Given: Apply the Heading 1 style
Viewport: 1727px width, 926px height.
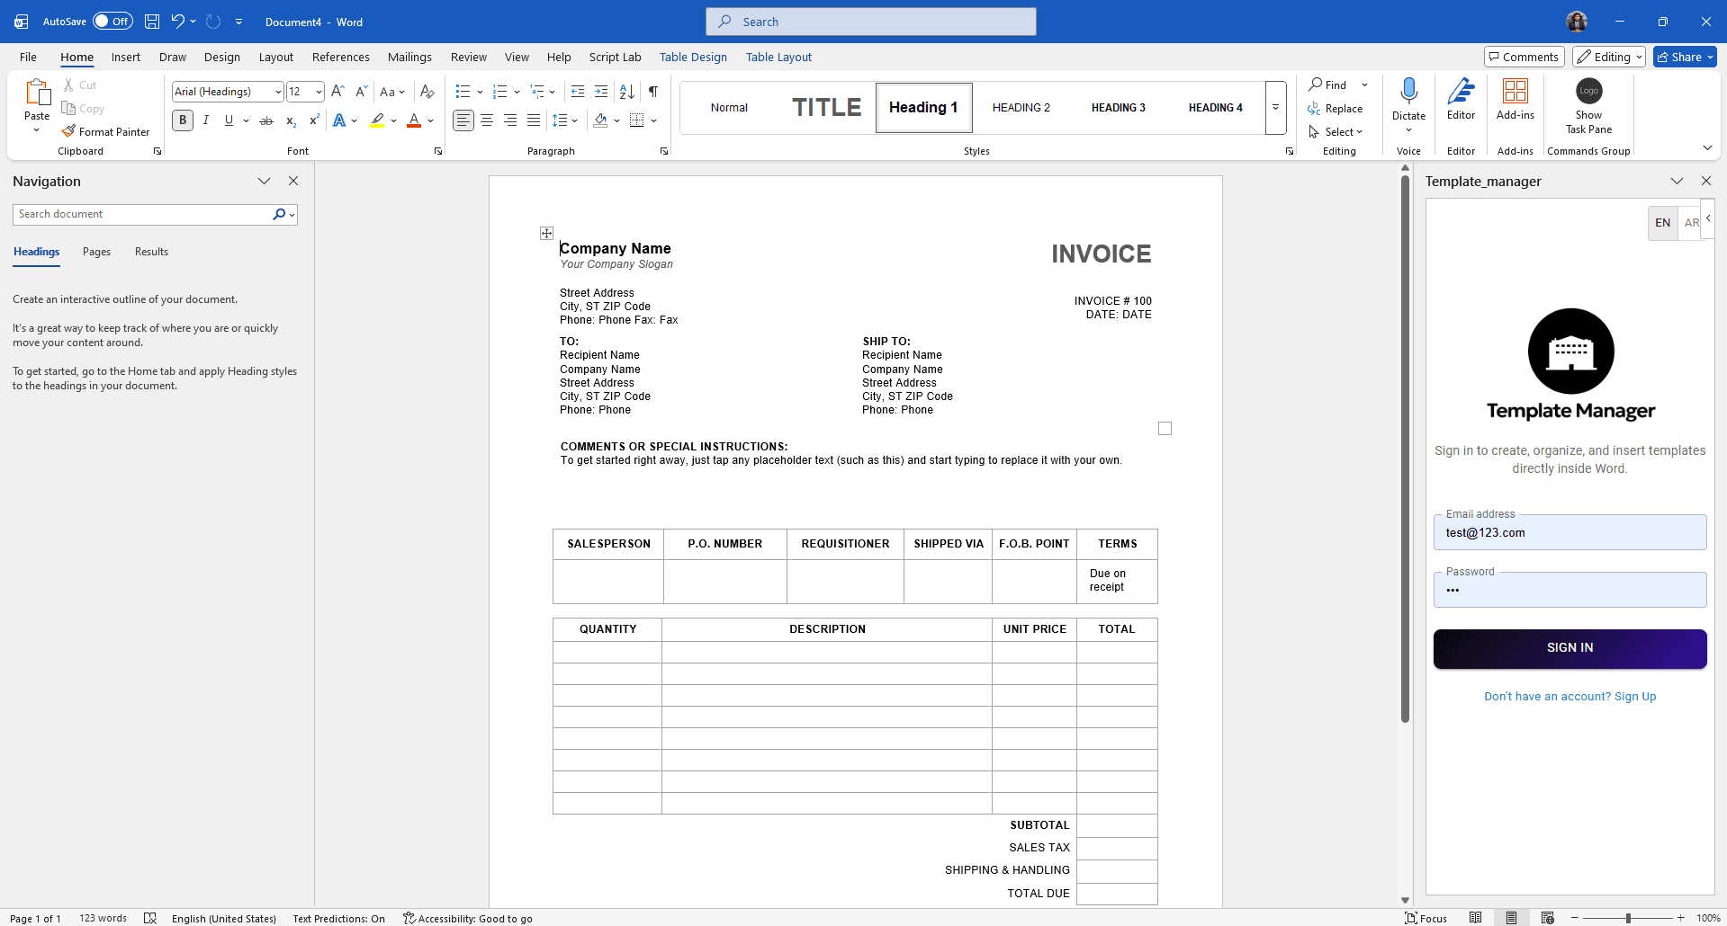Looking at the screenshot, I should point(923,108).
